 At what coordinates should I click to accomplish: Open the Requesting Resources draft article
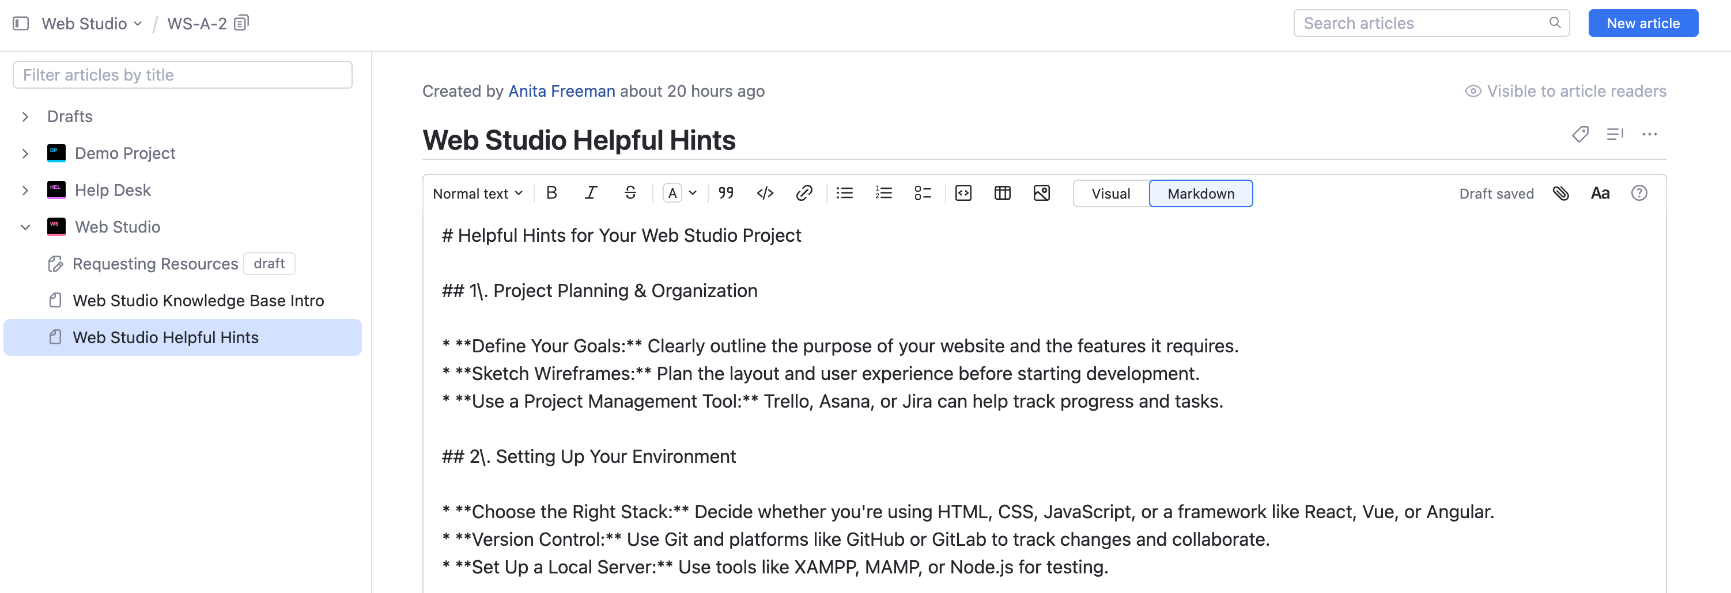(154, 264)
